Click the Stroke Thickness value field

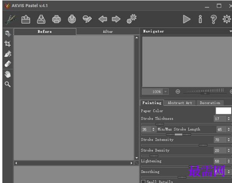point(220,119)
